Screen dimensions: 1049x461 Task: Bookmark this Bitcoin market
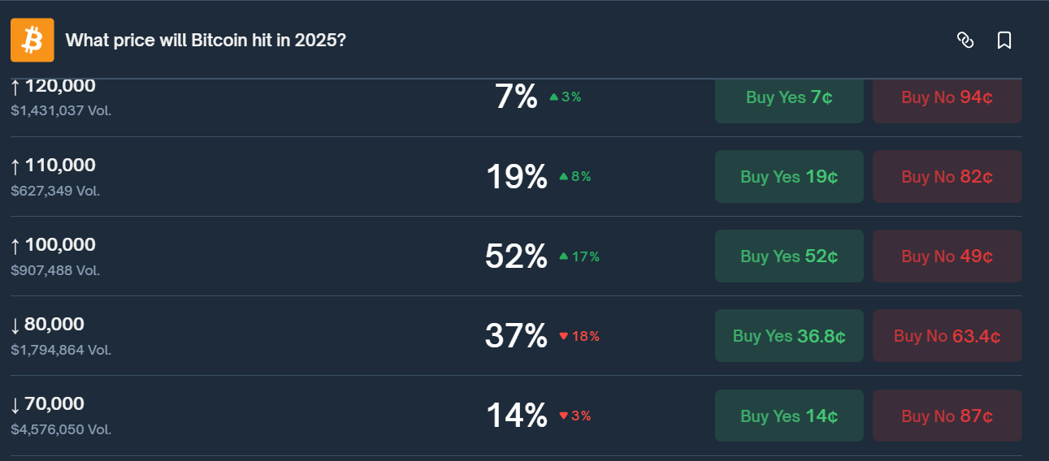point(1004,40)
